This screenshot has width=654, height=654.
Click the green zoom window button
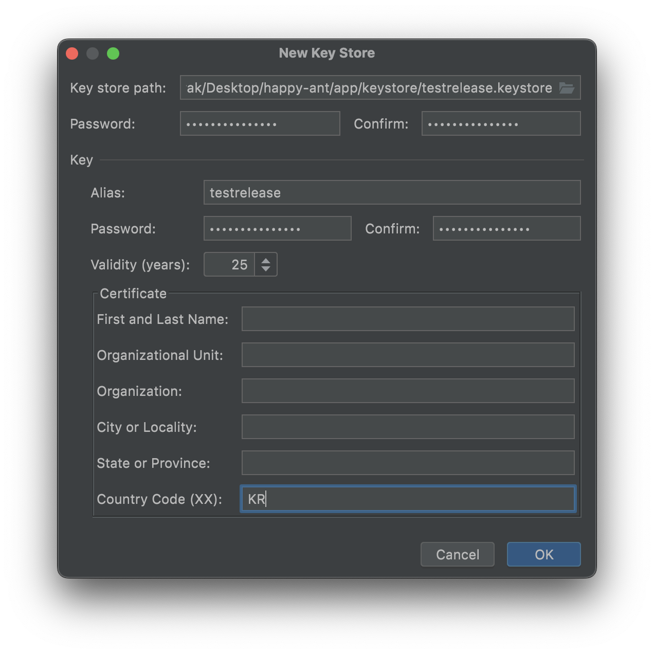[x=113, y=53]
